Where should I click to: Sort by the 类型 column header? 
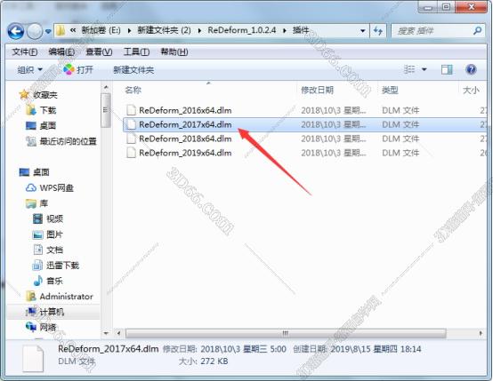click(390, 91)
